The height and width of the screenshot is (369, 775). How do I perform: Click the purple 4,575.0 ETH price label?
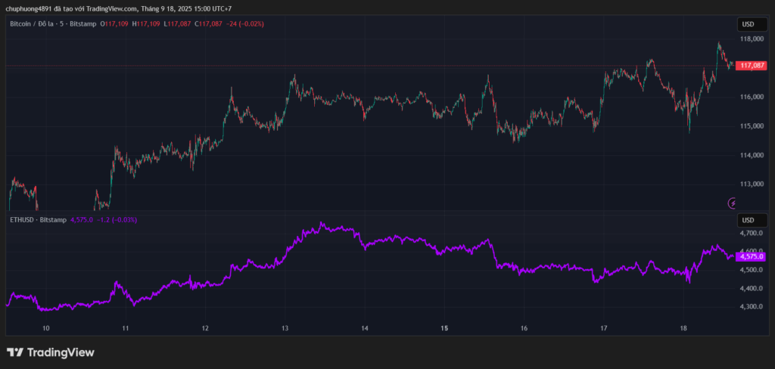(752, 257)
